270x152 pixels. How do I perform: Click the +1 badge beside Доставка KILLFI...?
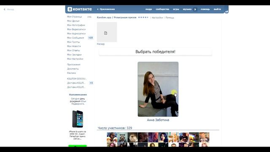91,83
